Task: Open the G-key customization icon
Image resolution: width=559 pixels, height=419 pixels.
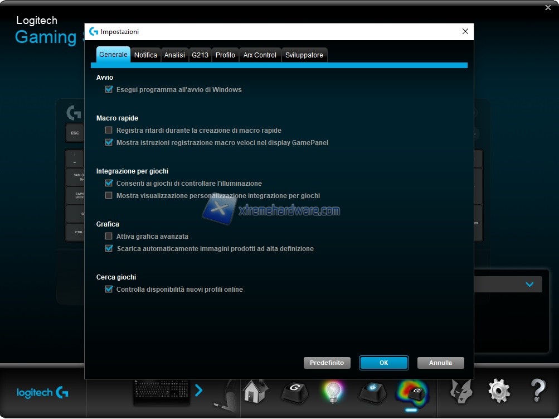Action: pos(295,392)
